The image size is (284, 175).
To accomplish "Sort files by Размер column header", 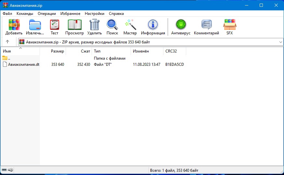I will (58, 51).
